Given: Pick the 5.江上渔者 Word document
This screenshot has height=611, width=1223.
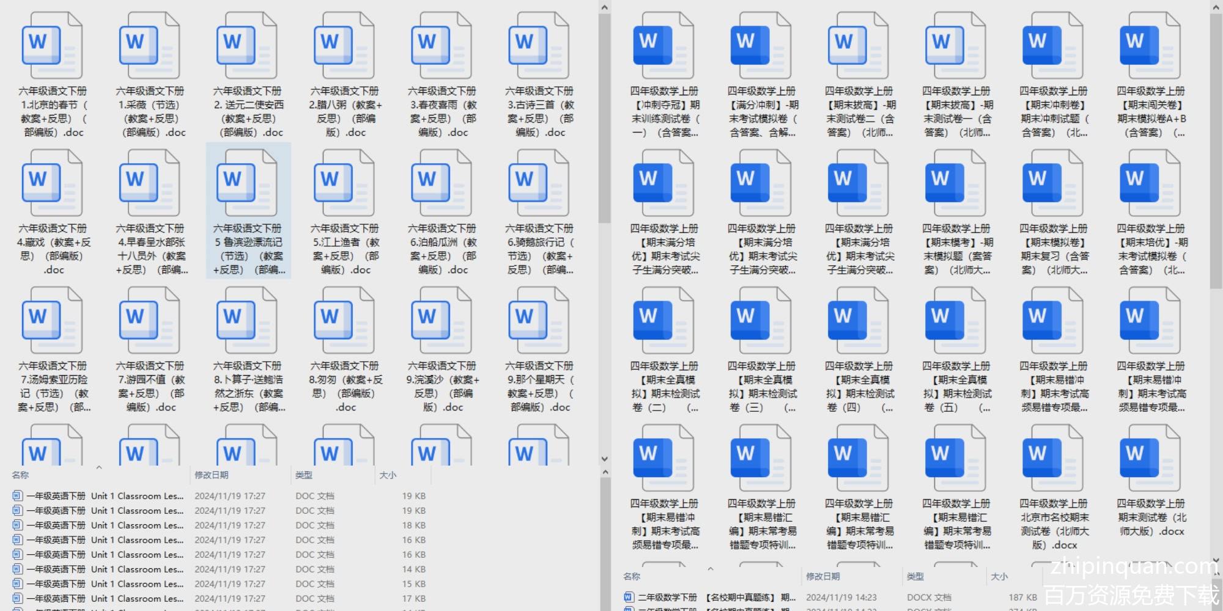Looking at the screenshot, I should click(x=344, y=183).
